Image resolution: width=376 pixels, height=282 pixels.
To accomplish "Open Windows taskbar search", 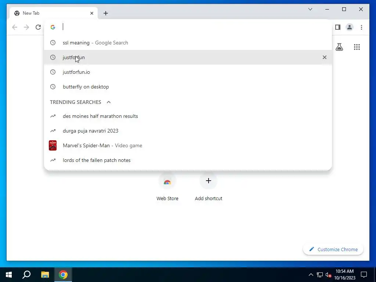I will click(x=26, y=275).
